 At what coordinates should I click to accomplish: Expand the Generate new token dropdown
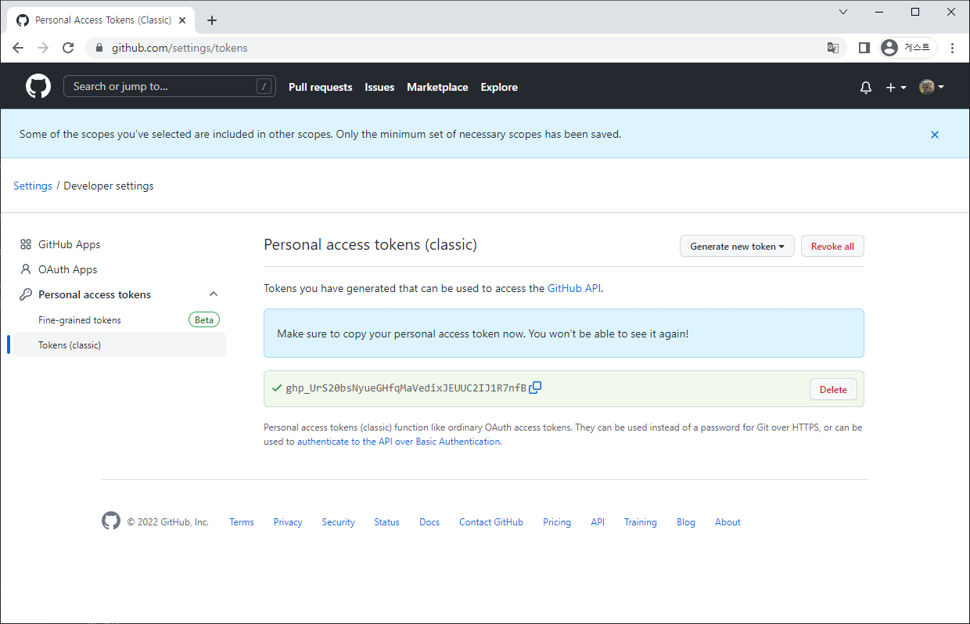pos(737,247)
